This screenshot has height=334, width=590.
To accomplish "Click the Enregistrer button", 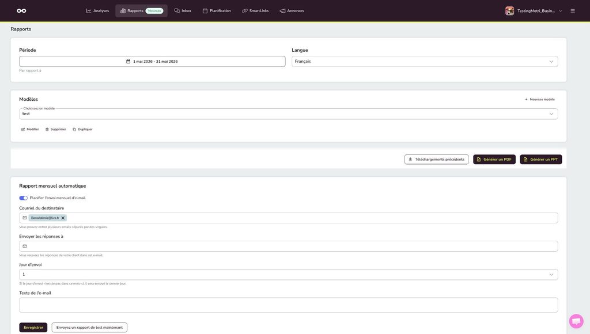I will 33,327.
